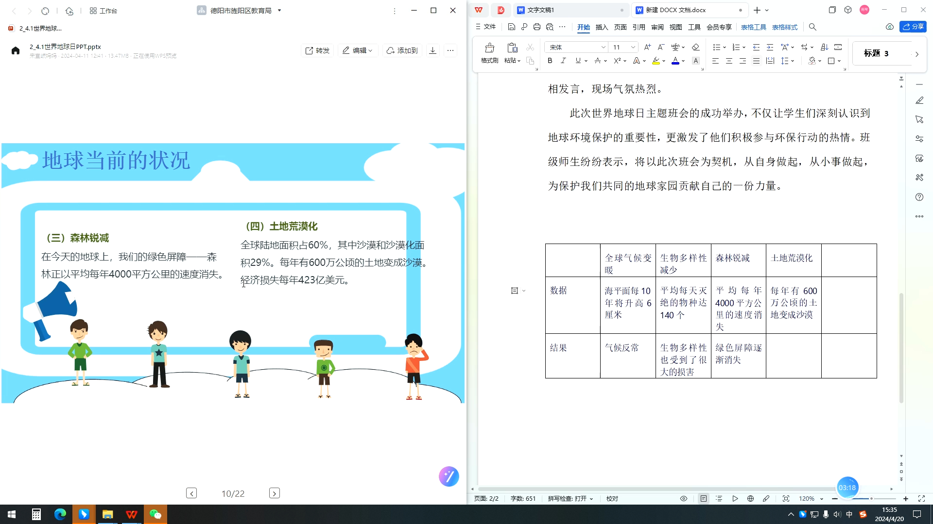Image resolution: width=933 pixels, height=524 pixels.
Task: Open the WPS AI assistant floating icon
Action: tap(448, 476)
